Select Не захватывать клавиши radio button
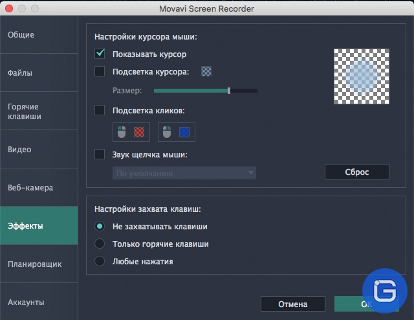 (100, 226)
